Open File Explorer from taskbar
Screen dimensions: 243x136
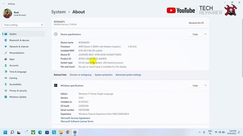[x=61, y=132]
